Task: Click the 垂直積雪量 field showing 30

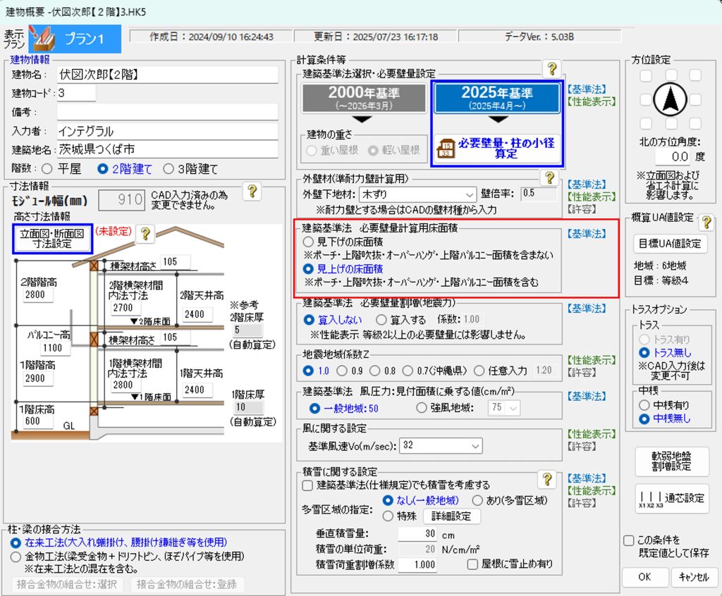Action: [417, 533]
